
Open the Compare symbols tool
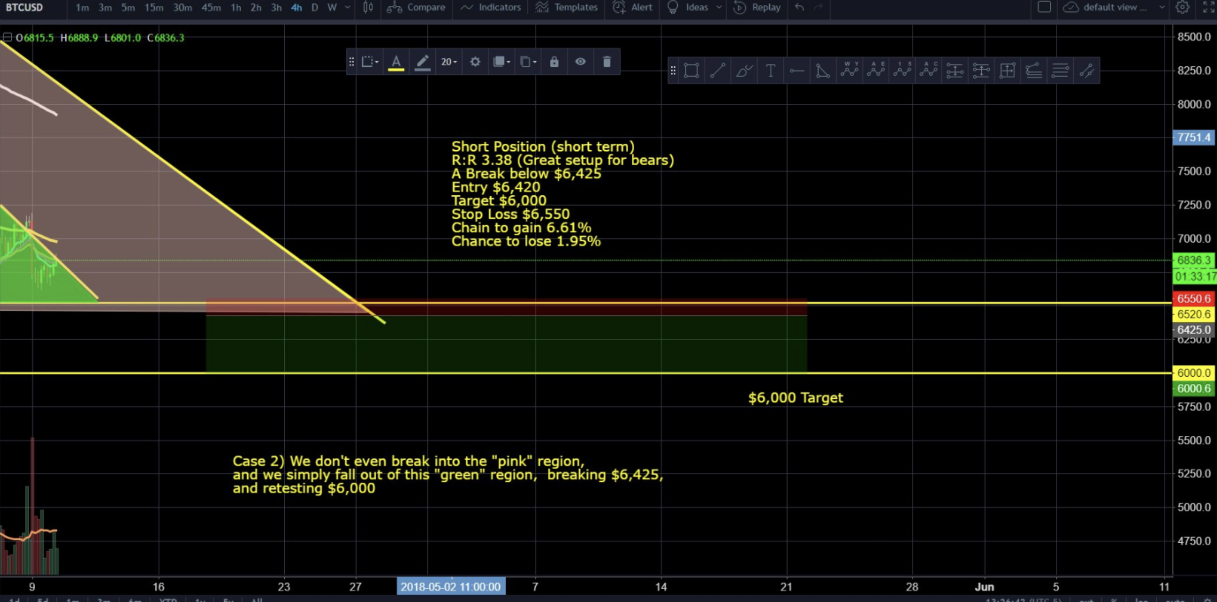pyautogui.click(x=416, y=7)
